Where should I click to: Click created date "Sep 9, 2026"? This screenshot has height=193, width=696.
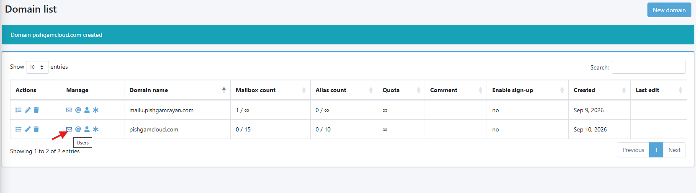589,110
